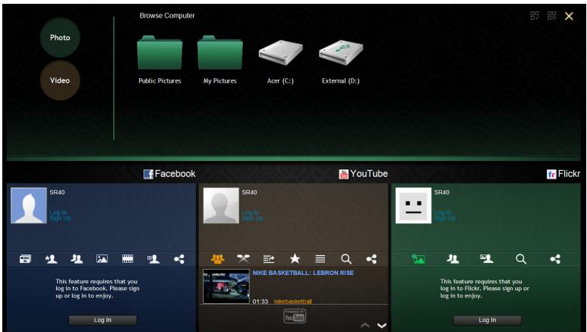Show Facebook friends list icon
Screen dimensions: 587x332
coord(77,259)
